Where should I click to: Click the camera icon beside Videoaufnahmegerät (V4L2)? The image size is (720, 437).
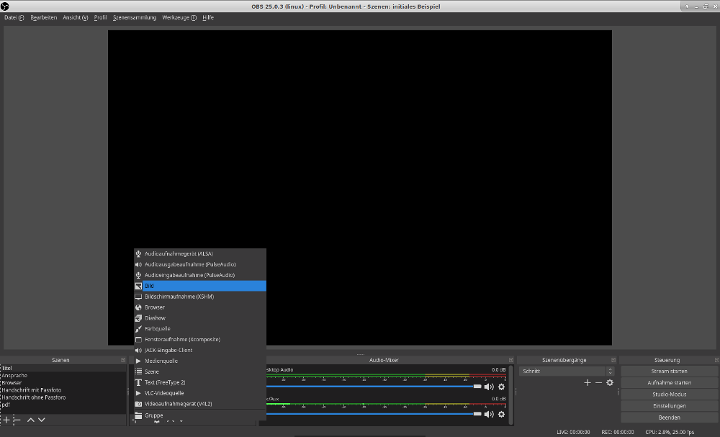click(138, 404)
